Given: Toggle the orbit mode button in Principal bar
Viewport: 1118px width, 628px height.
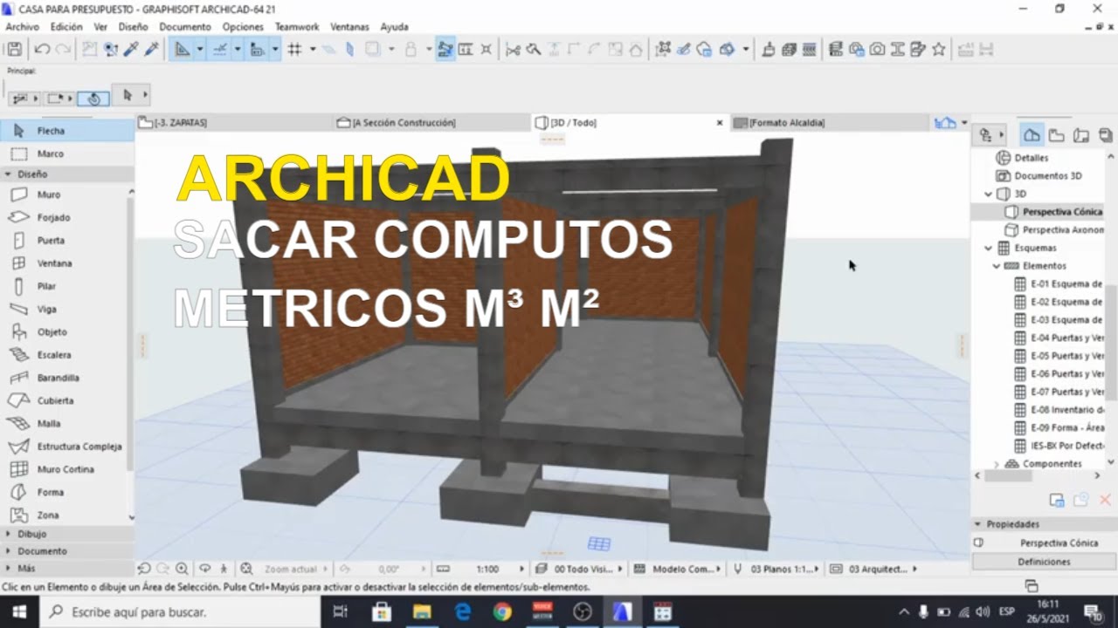Looking at the screenshot, I should [93, 99].
